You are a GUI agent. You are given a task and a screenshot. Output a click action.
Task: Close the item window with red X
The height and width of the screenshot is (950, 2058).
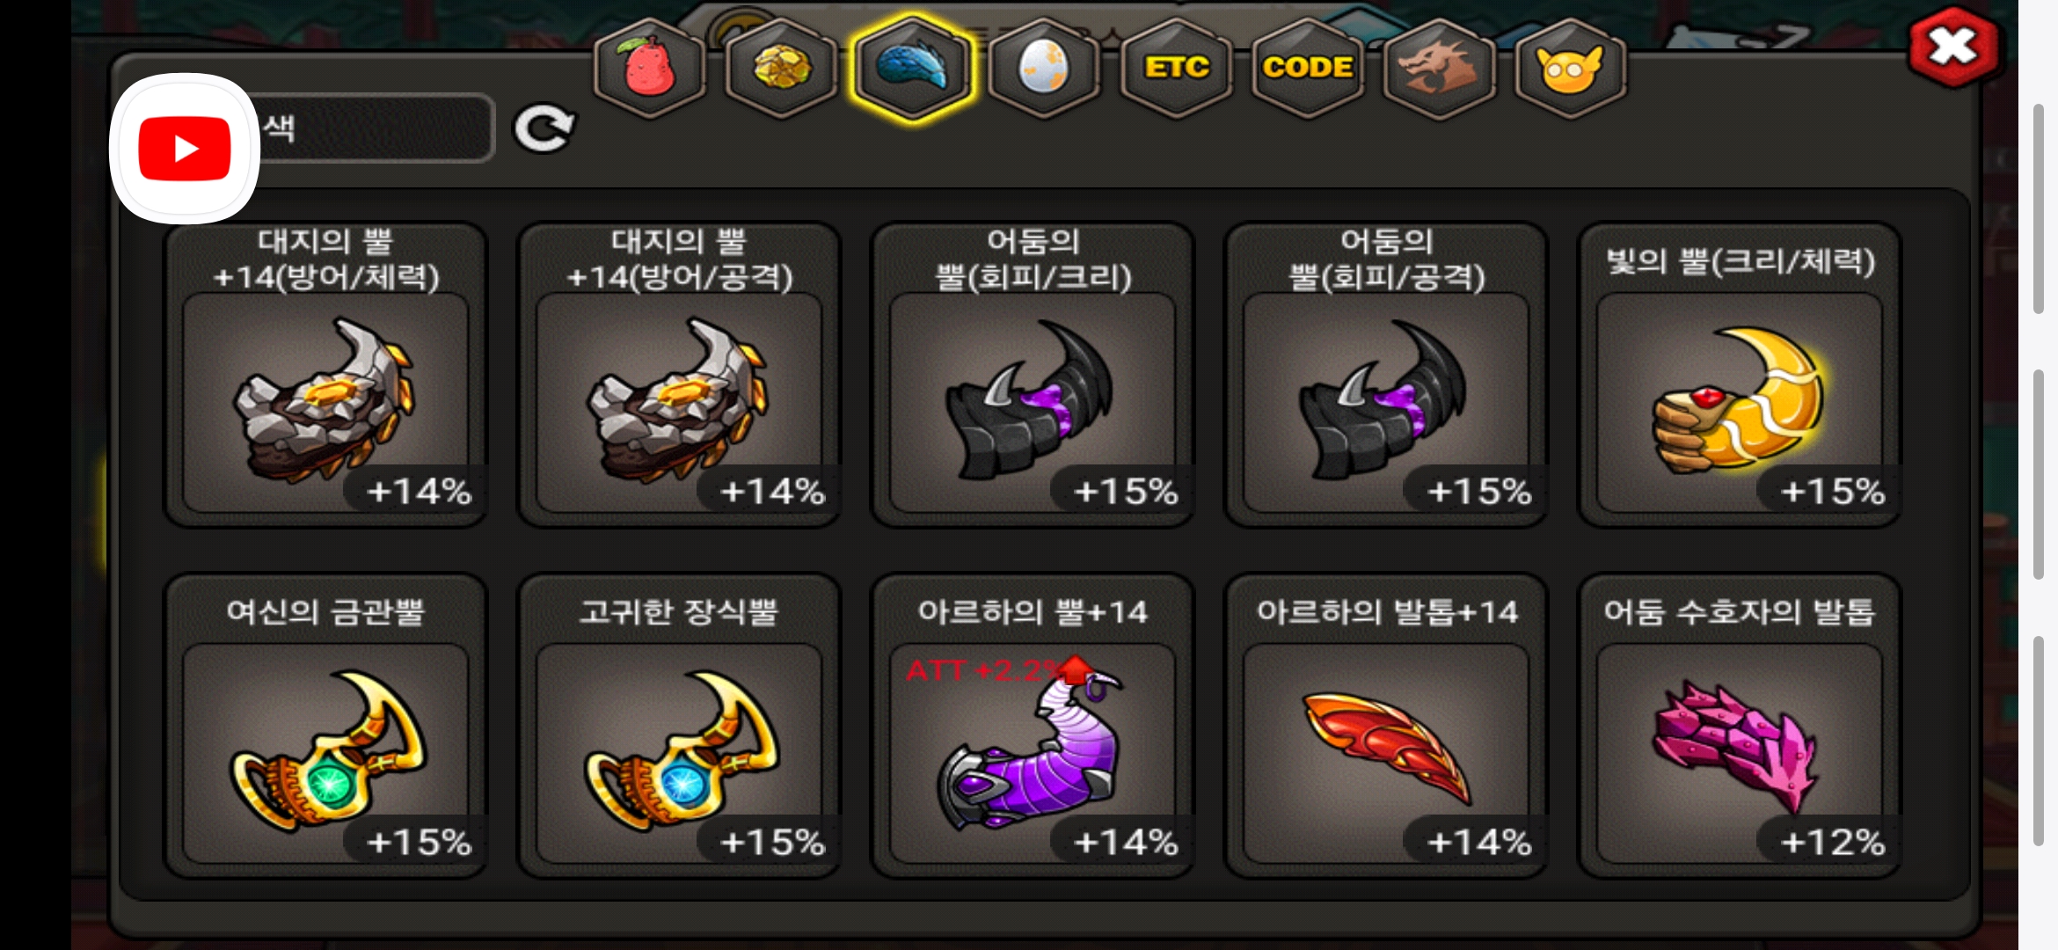pos(1953,47)
